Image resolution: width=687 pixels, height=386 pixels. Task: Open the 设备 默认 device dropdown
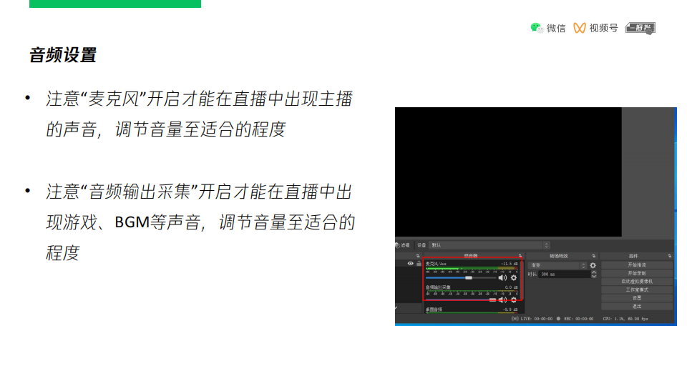[x=489, y=245]
